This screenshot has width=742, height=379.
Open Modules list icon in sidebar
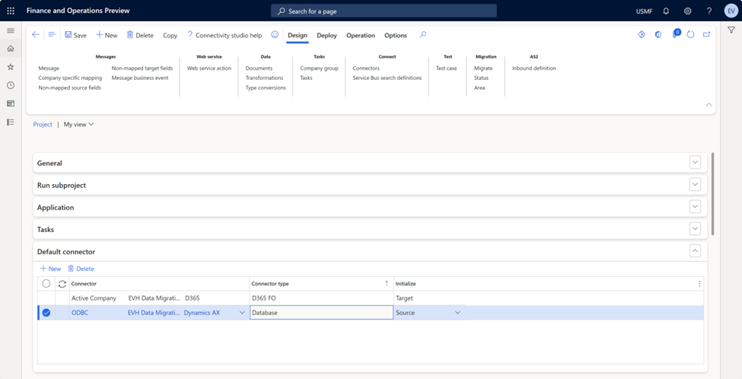11,122
